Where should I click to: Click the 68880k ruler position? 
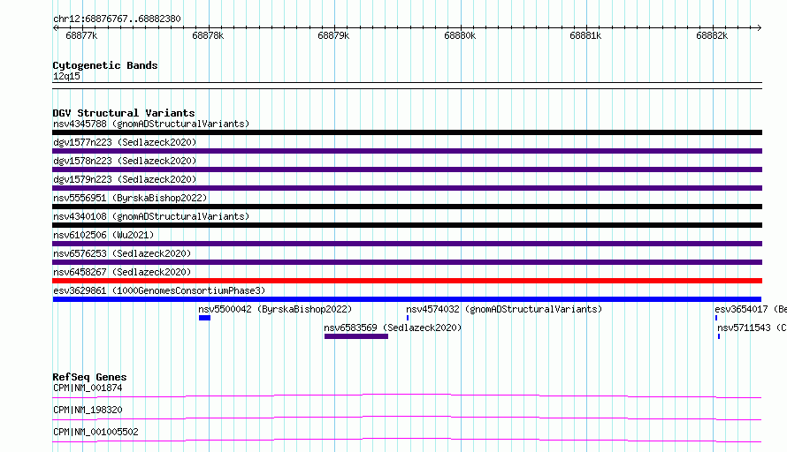click(x=460, y=35)
